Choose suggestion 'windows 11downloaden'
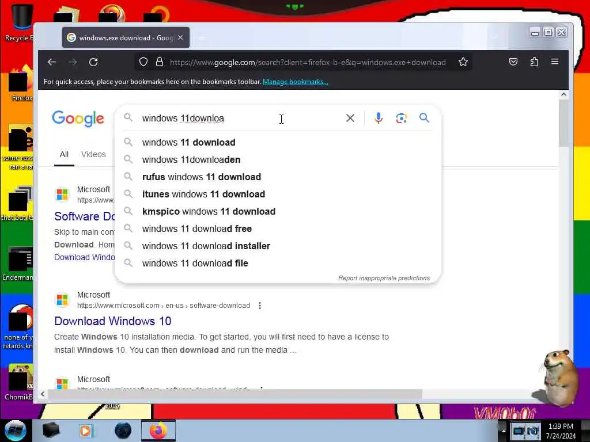590x442 pixels. click(278, 160)
